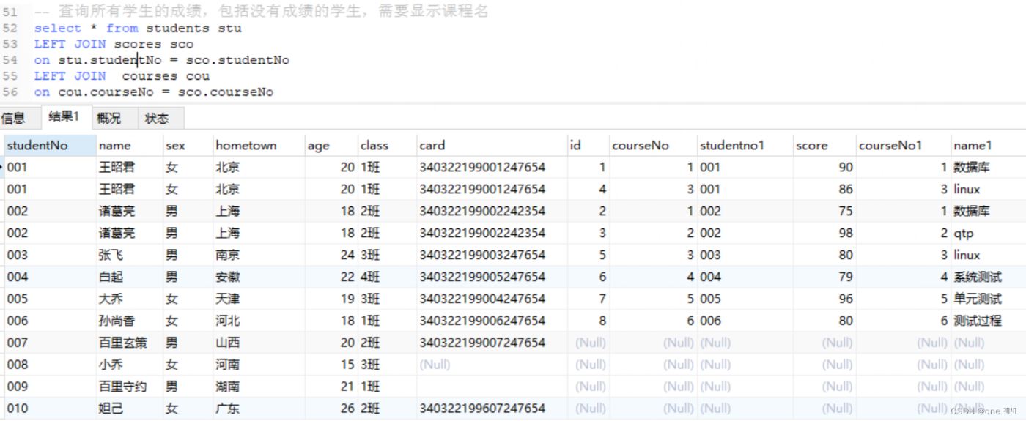Click the studentNo cell 010
Image resolution: width=1026 pixels, height=421 pixels.
point(18,409)
